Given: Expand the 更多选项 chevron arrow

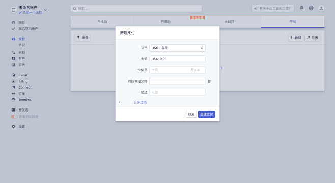Looking at the screenshot, I should (x=119, y=102).
